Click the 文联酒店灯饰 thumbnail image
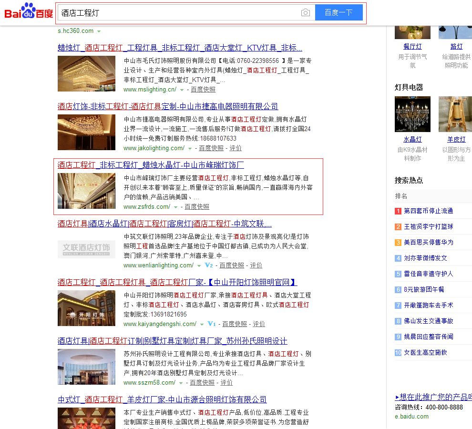Viewport: 472px width, 429px height. (86, 249)
